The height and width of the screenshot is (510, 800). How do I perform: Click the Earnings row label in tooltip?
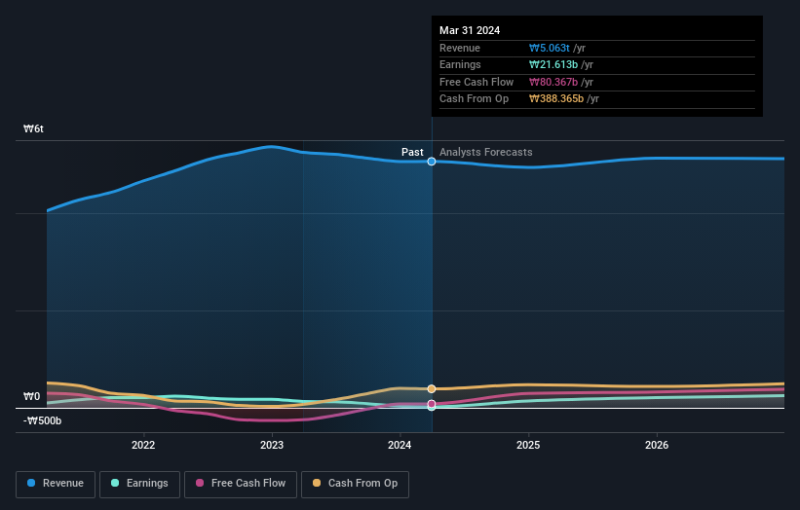(x=460, y=64)
